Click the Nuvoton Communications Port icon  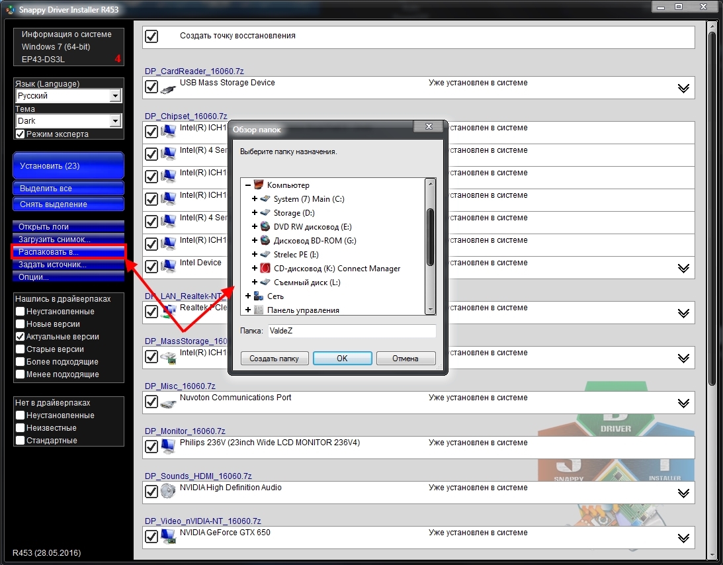coord(168,403)
